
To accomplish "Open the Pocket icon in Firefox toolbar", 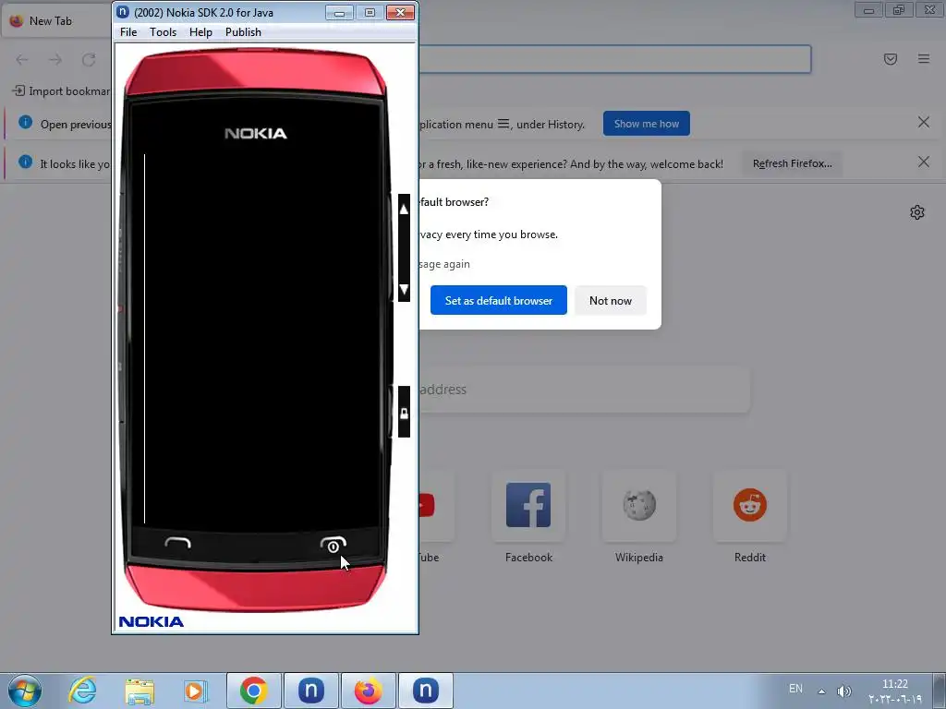I will 890,58.
